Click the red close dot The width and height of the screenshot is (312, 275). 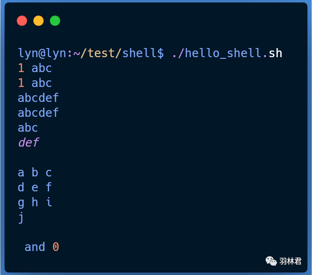tap(22, 21)
